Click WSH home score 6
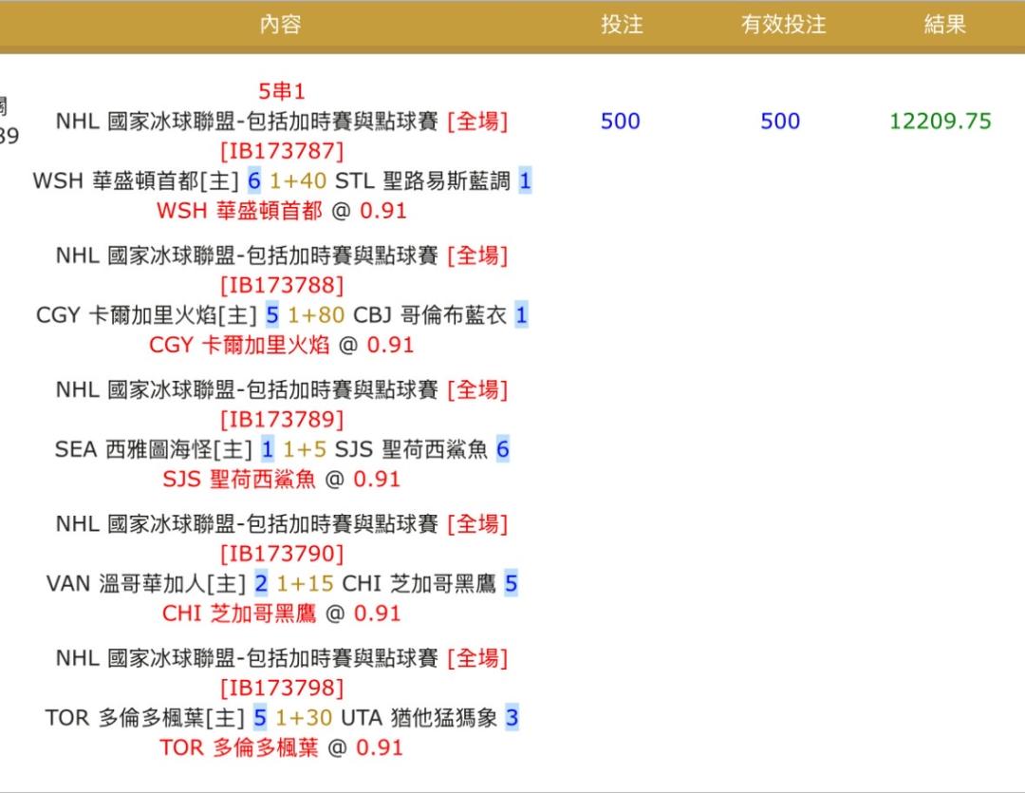This screenshot has width=1025, height=793. tap(254, 181)
